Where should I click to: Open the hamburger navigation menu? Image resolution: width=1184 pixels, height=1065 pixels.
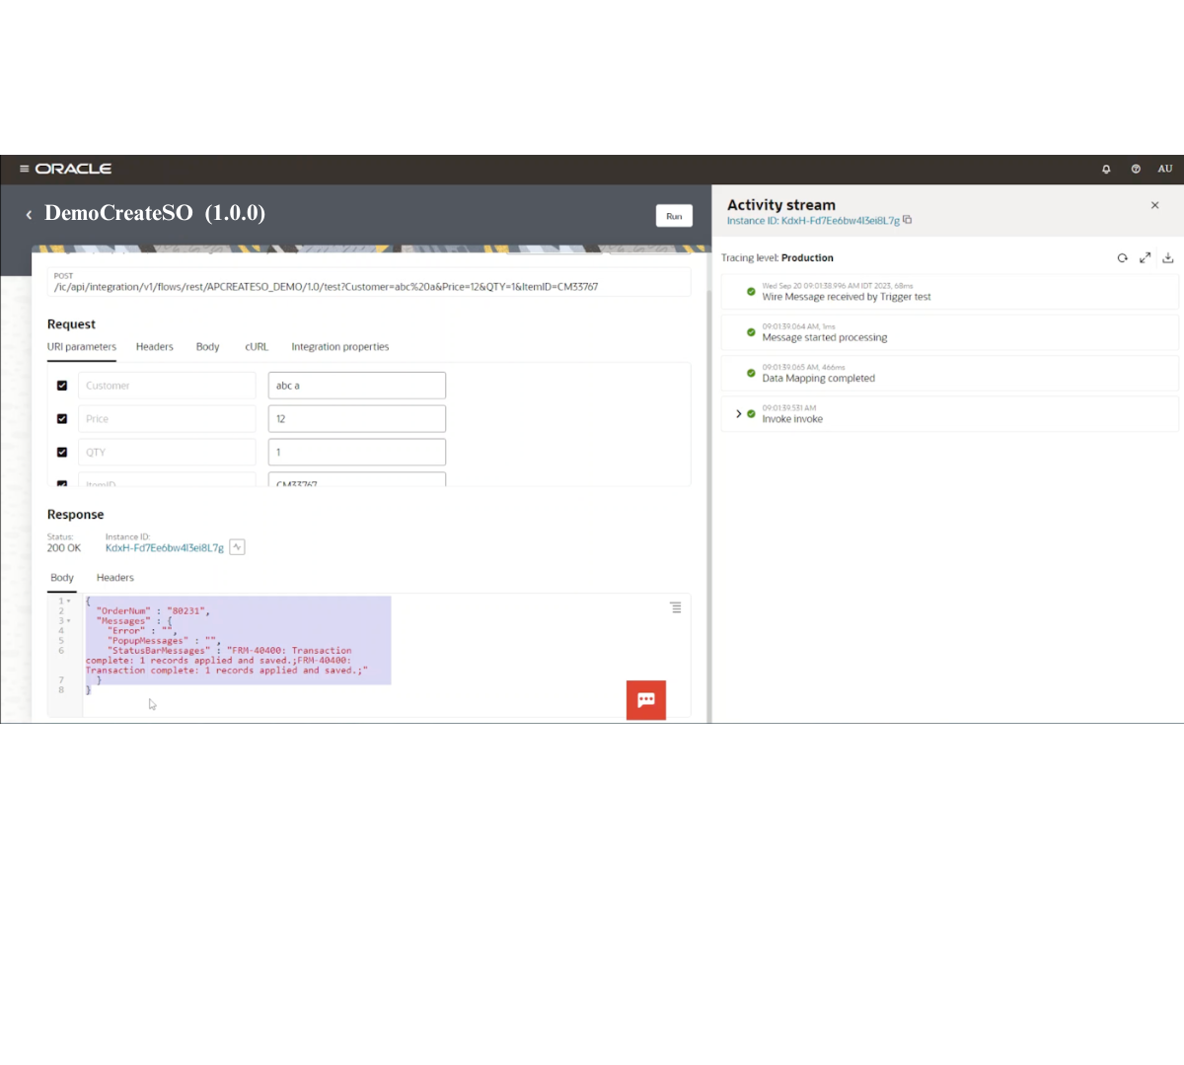tap(24, 169)
